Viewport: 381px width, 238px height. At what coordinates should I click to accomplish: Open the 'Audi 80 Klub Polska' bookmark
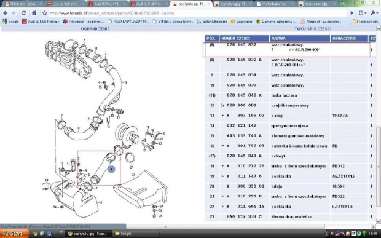(x=41, y=22)
